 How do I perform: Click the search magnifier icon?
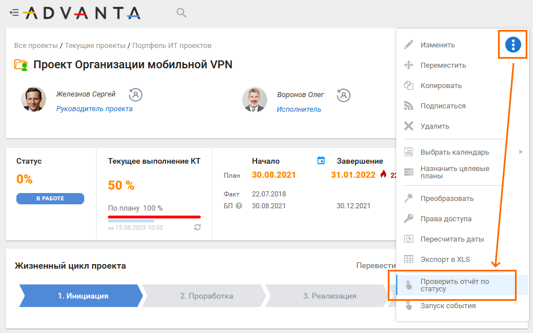[181, 12]
